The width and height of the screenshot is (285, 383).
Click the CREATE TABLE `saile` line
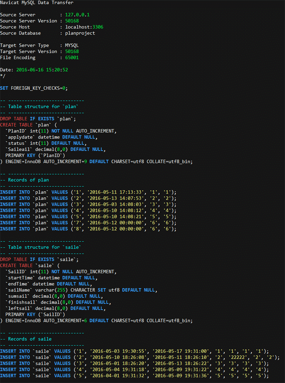[x=30, y=265]
